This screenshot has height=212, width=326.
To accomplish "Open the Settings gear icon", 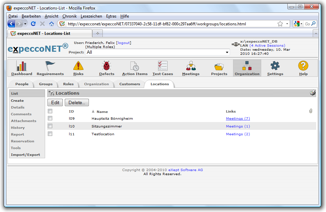I will pos(275,66).
